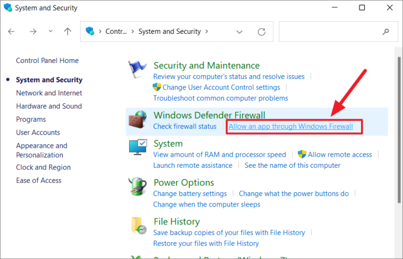This screenshot has height=259, width=403.
Task: Open Network and Internet category
Action: 49,93
